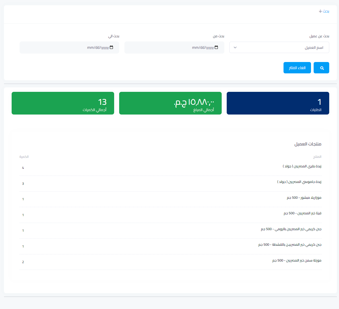This screenshot has height=309, width=339.
Task: Open the اسم العميل customer dropdown
Action: coord(279,47)
